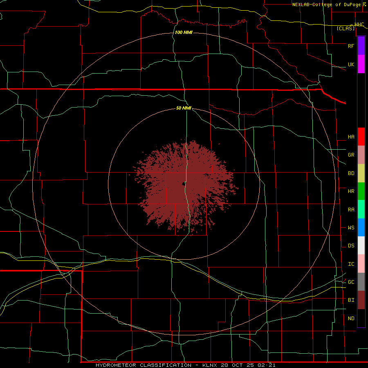Click the NEXLAB-College of DuPage text
This screenshot has width=368, height=368.
(x=326, y=4)
